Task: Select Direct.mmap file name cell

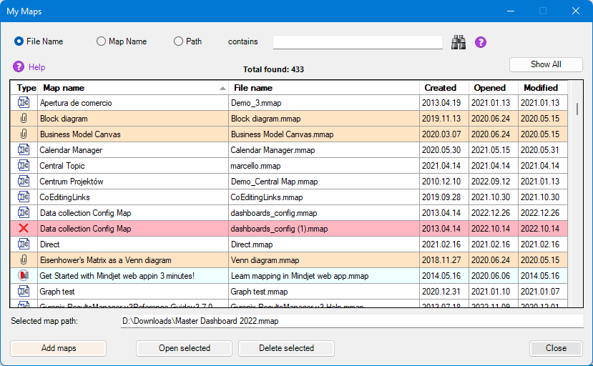Action: pyautogui.click(x=324, y=244)
